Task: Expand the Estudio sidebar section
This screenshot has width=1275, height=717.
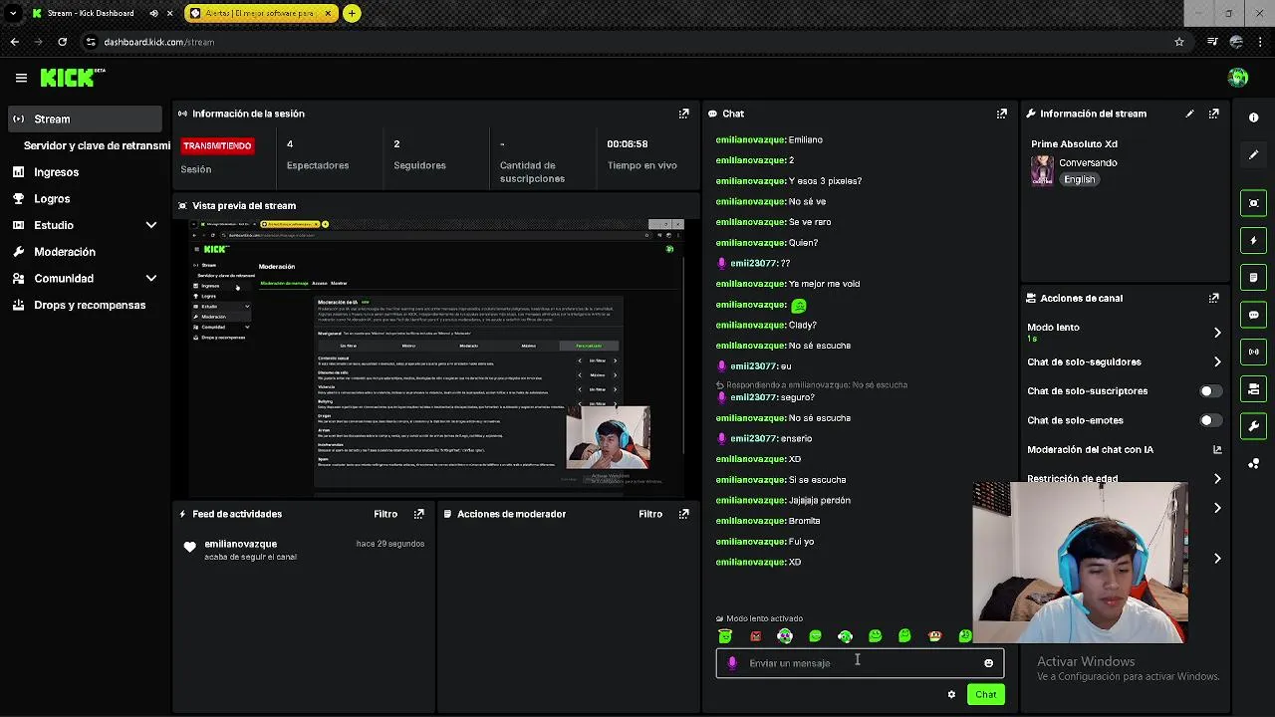Action: pyautogui.click(x=151, y=225)
